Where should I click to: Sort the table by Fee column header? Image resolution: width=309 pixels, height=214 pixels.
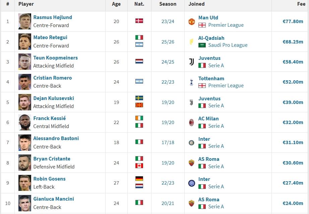point(301,4)
